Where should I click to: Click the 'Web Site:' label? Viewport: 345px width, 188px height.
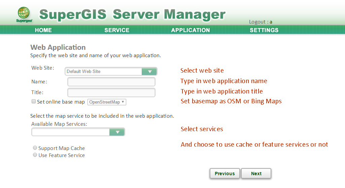pos(43,68)
